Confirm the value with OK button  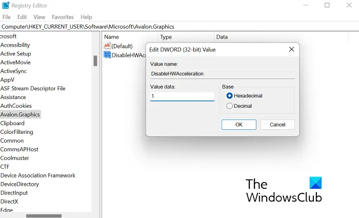pos(239,125)
